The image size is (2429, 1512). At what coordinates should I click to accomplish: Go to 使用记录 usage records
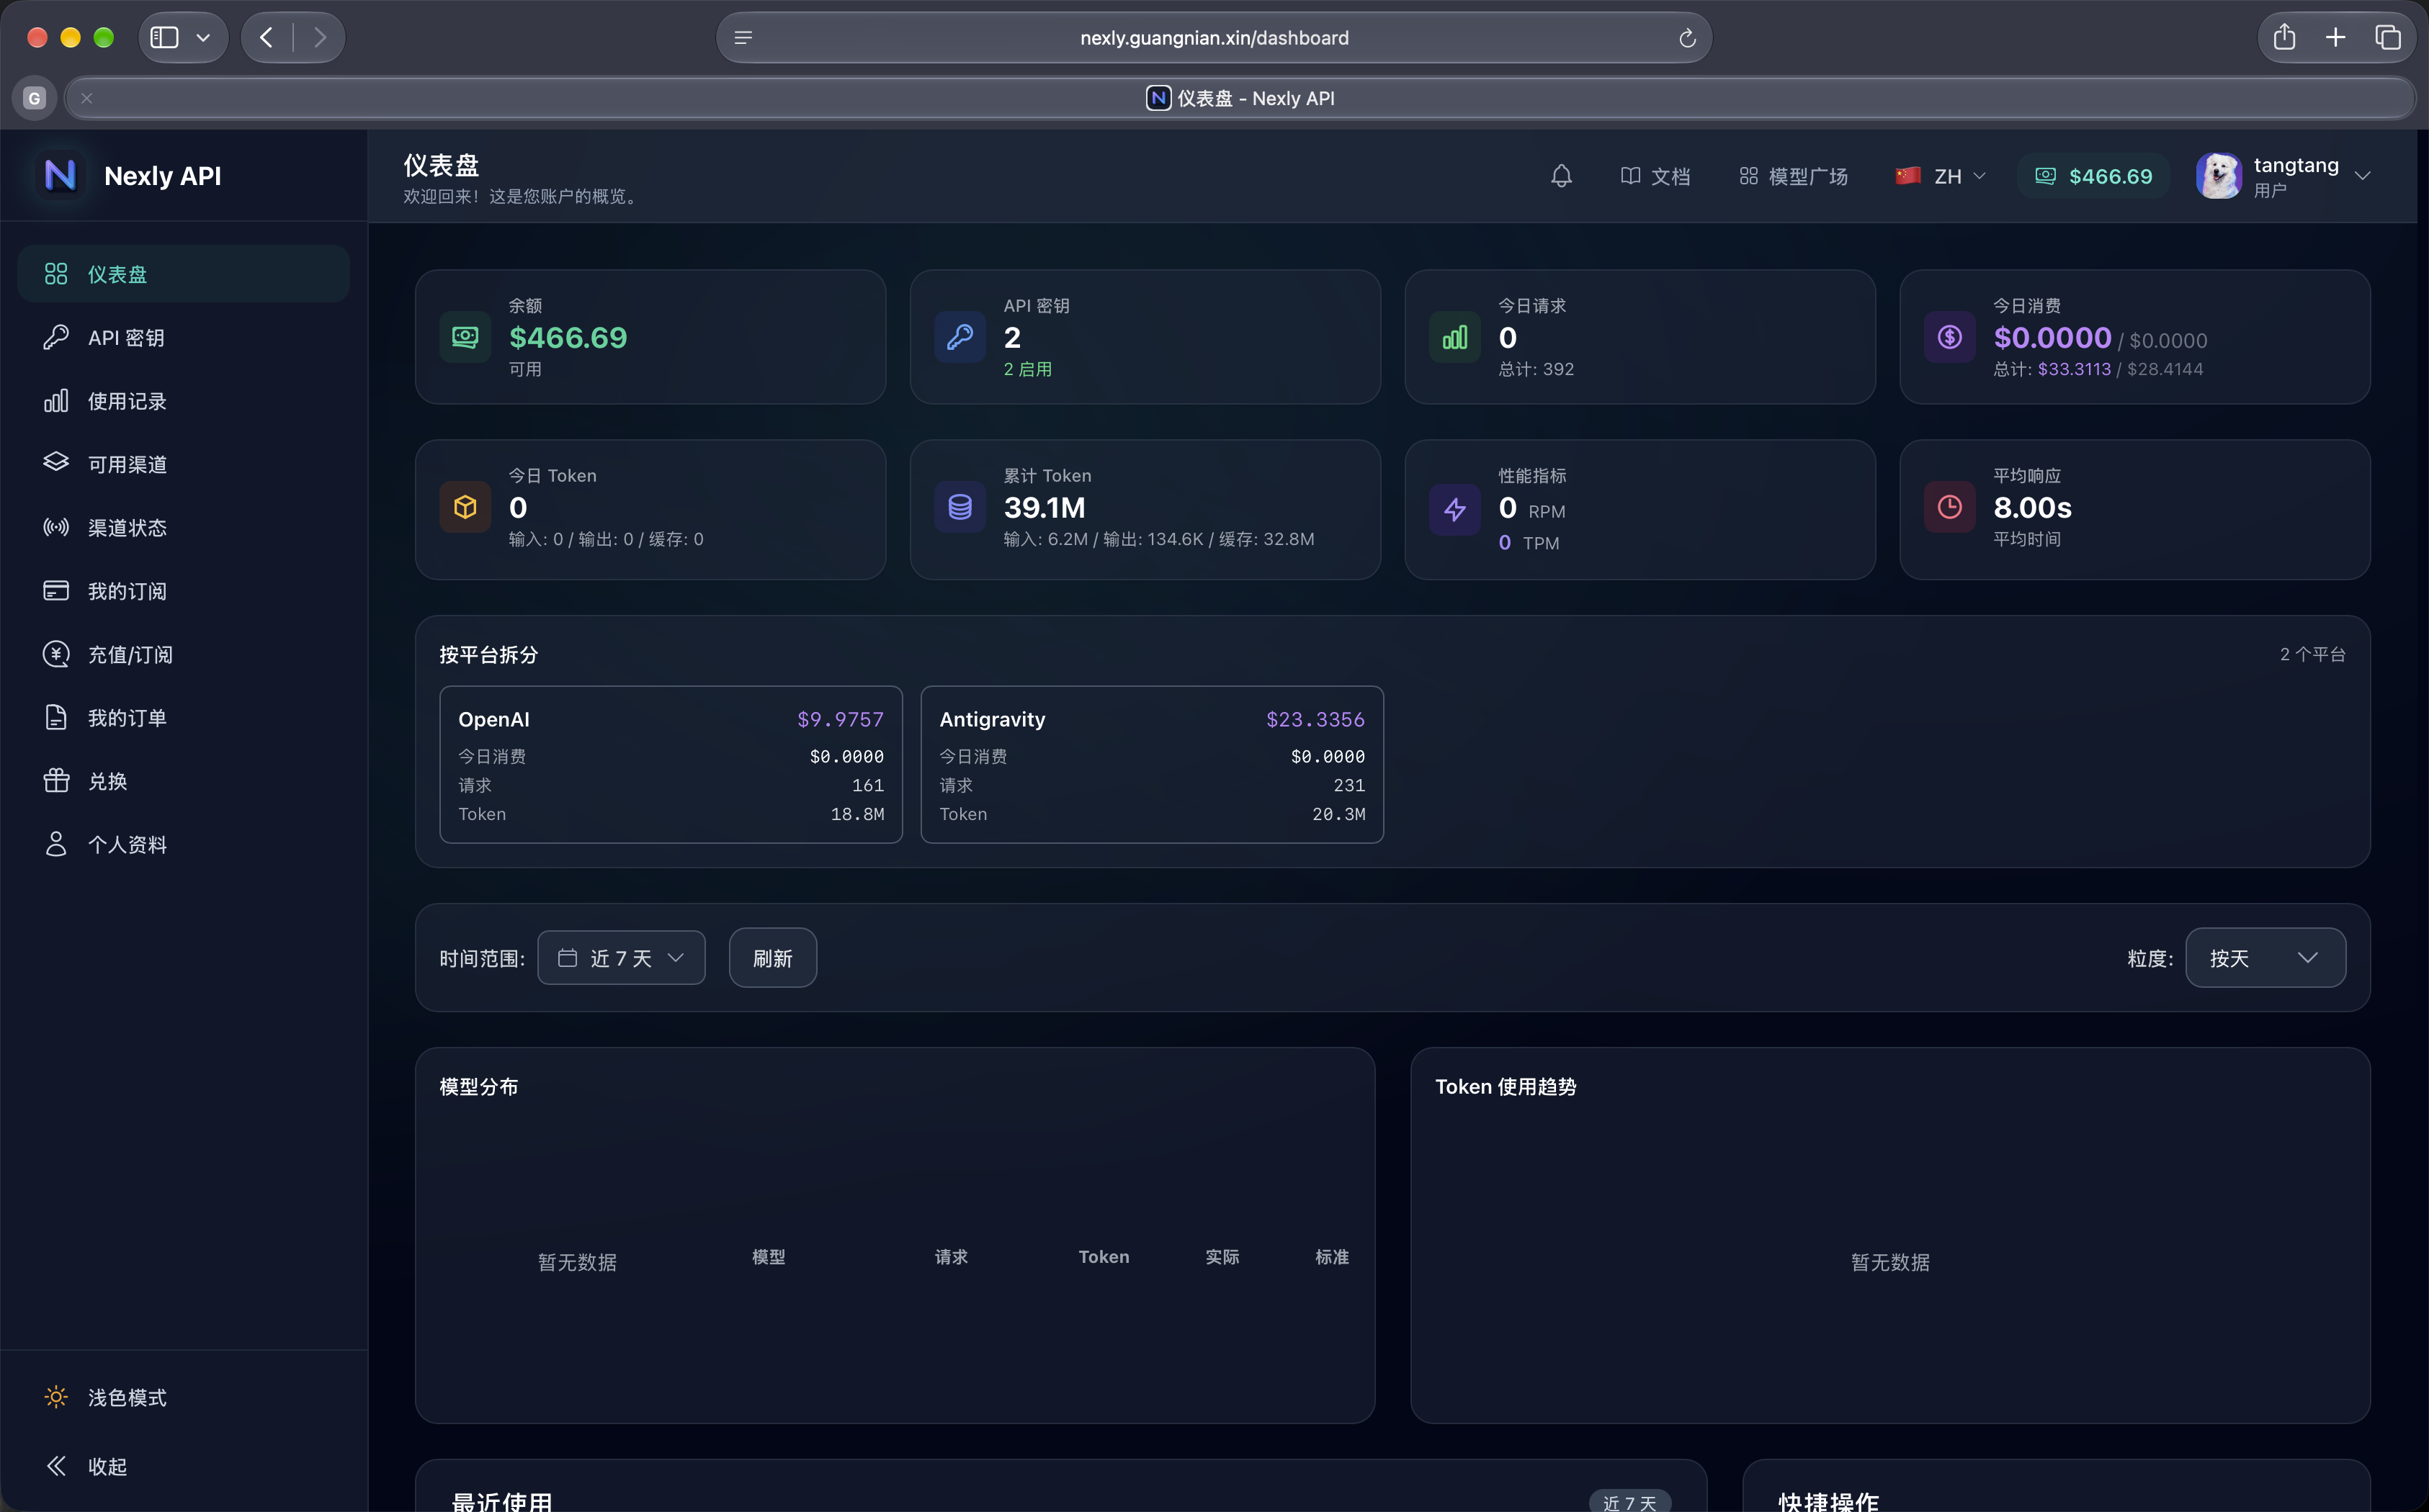184,400
